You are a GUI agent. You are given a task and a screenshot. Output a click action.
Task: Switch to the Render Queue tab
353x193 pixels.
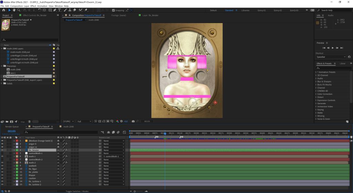(12, 127)
